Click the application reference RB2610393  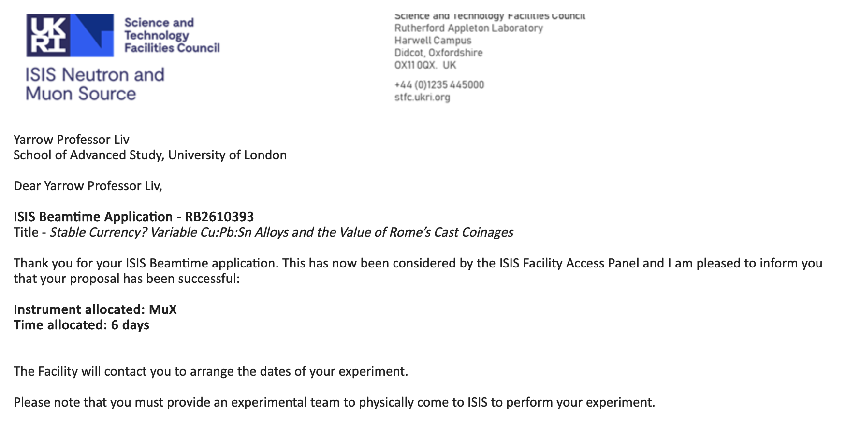pos(219,217)
